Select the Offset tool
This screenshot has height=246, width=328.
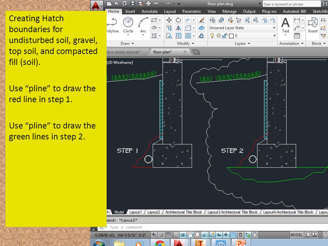pyautogui.click(x=202, y=36)
